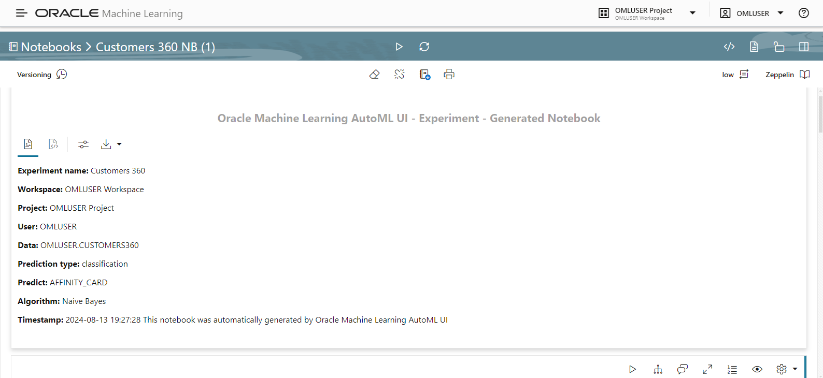Open the OMLUSER Project grid icon
The height and width of the screenshot is (378, 823).
pyautogui.click(x=604, y=13)
